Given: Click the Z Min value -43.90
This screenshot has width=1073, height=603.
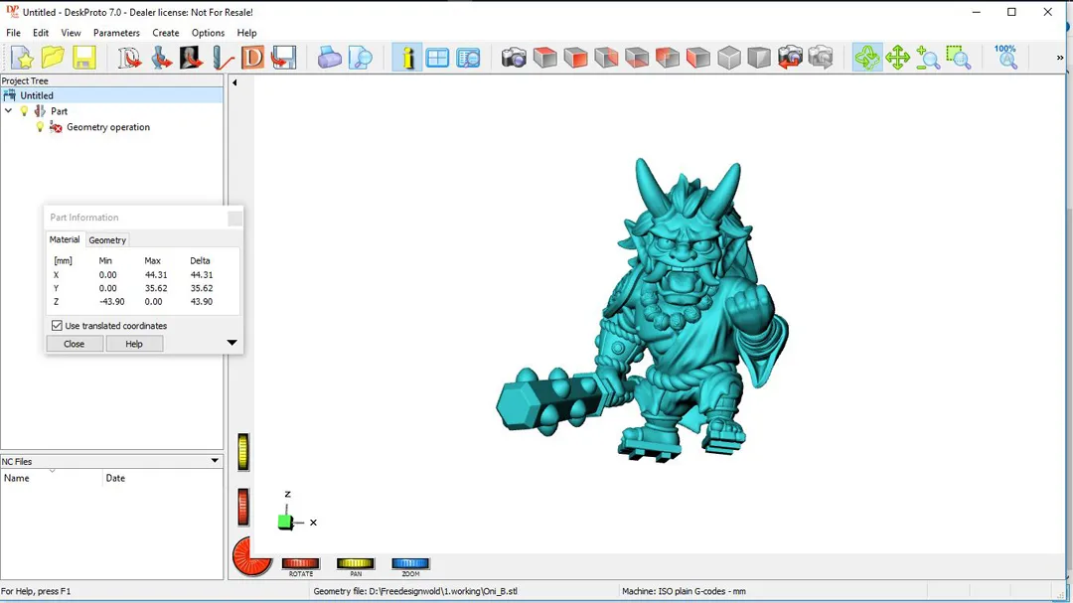Looking at the screenshot, I should (x=111, y=301).
